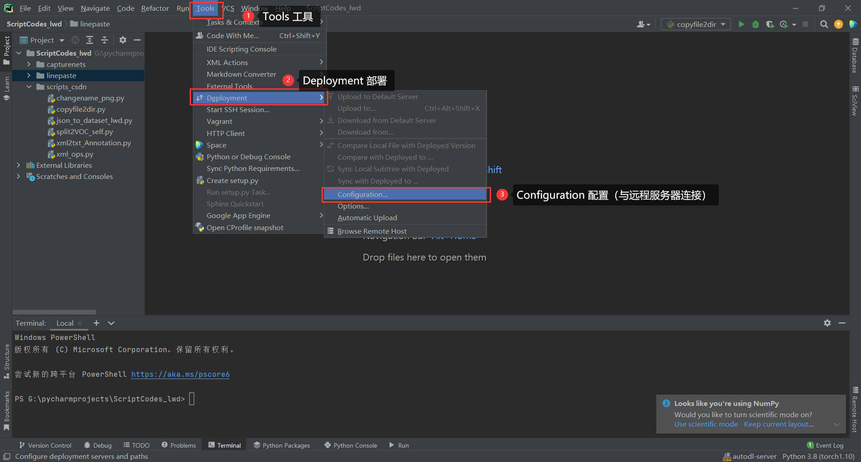Click Python 3.8 (torch1.10) interpreter widget
Image resolution: width=861 pixels, height=462 pixels.
pyautogui.click(x=818, y=457)
